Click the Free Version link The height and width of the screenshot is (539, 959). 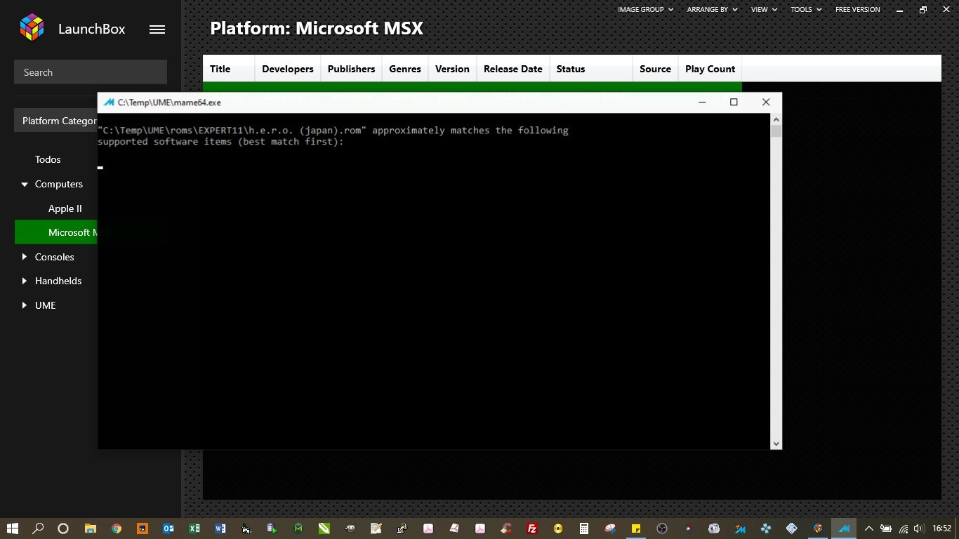[857, 10]
